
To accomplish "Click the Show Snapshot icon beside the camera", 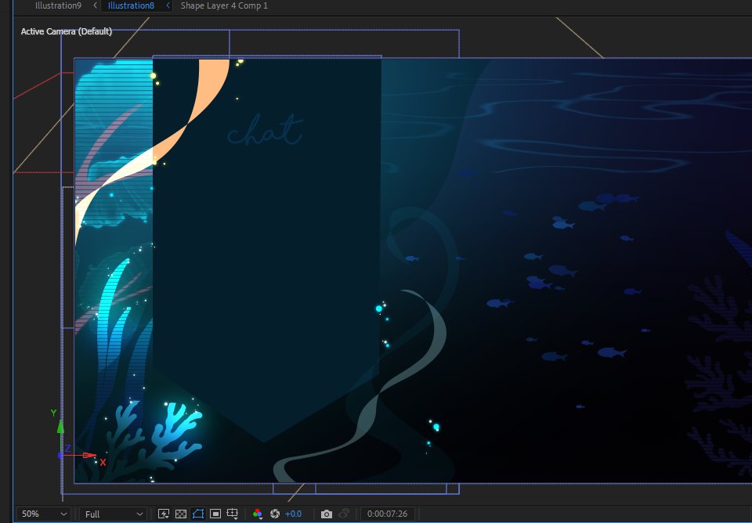I will pos(345,514).
